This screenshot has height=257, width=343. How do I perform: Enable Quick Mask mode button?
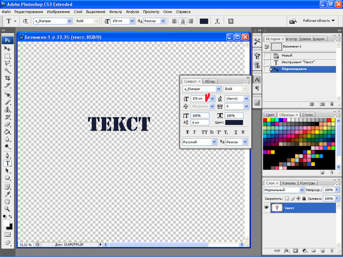pyautogui.click(x=7, y=235)
